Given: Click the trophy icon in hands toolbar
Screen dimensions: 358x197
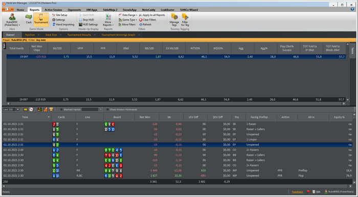Looking at the screenshot, I should 51,110.
